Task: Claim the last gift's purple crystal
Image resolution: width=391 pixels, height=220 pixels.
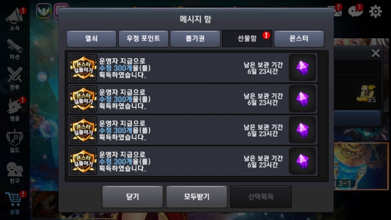Action: pyautogui.click(x=303, y=161)
